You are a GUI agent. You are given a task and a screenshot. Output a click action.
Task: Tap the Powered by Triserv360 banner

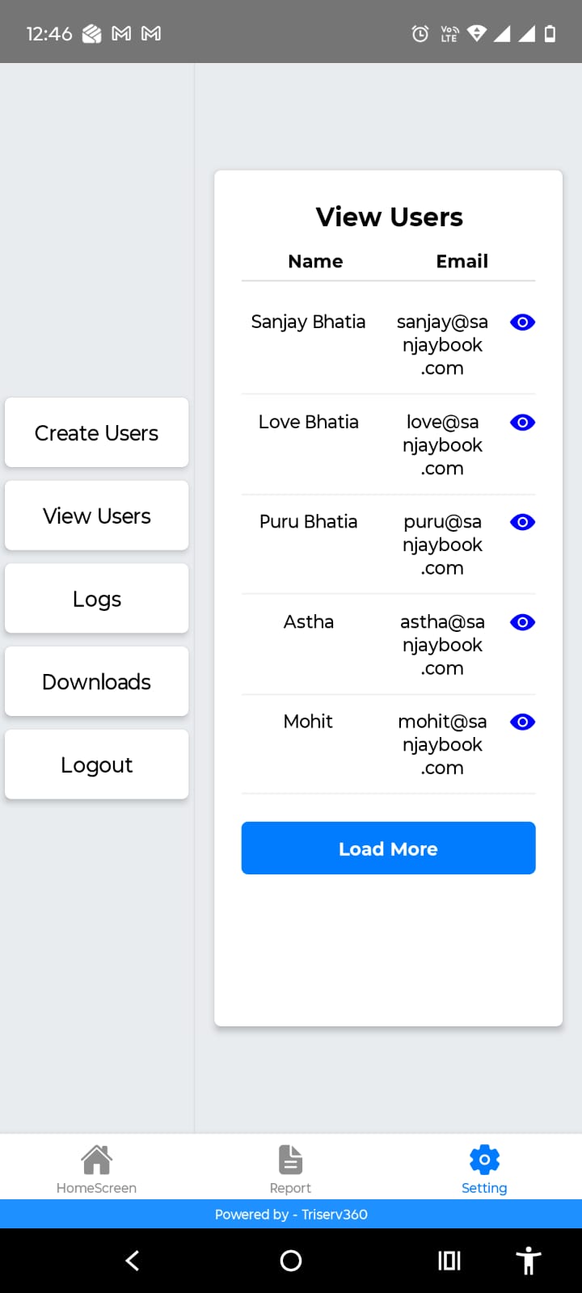291,1214
